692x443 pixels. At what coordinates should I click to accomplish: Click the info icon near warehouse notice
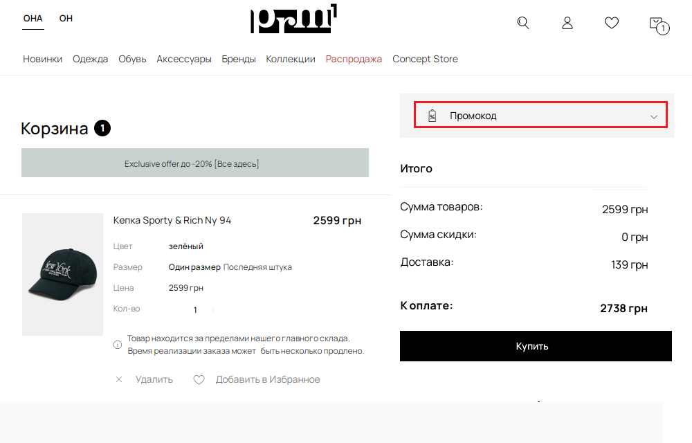[x=118, y=345]
